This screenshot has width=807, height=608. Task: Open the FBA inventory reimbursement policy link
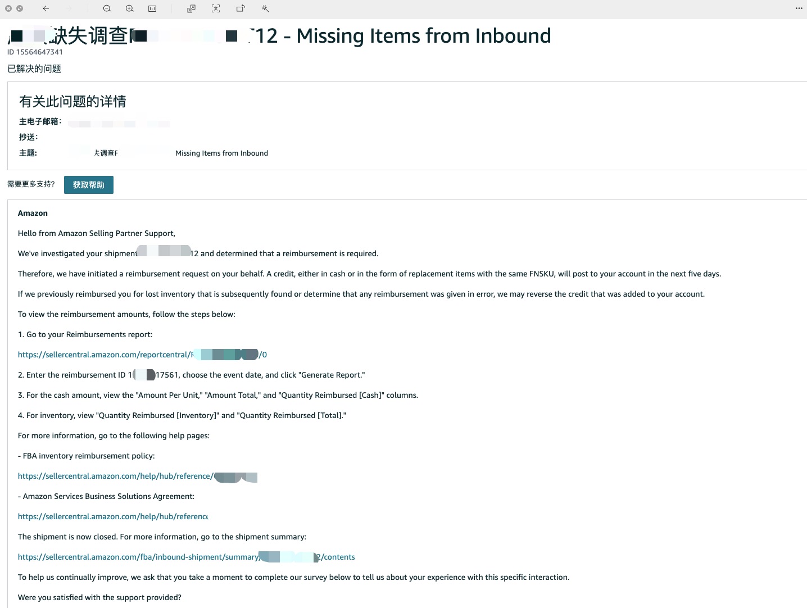click(x=116, y=476)
